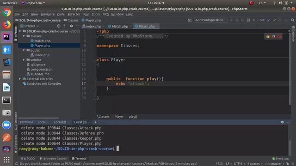Collapse the SOLID-in-php-crash-course root folder
Viewport: 296px width, 166px height.
click(20, 31)
